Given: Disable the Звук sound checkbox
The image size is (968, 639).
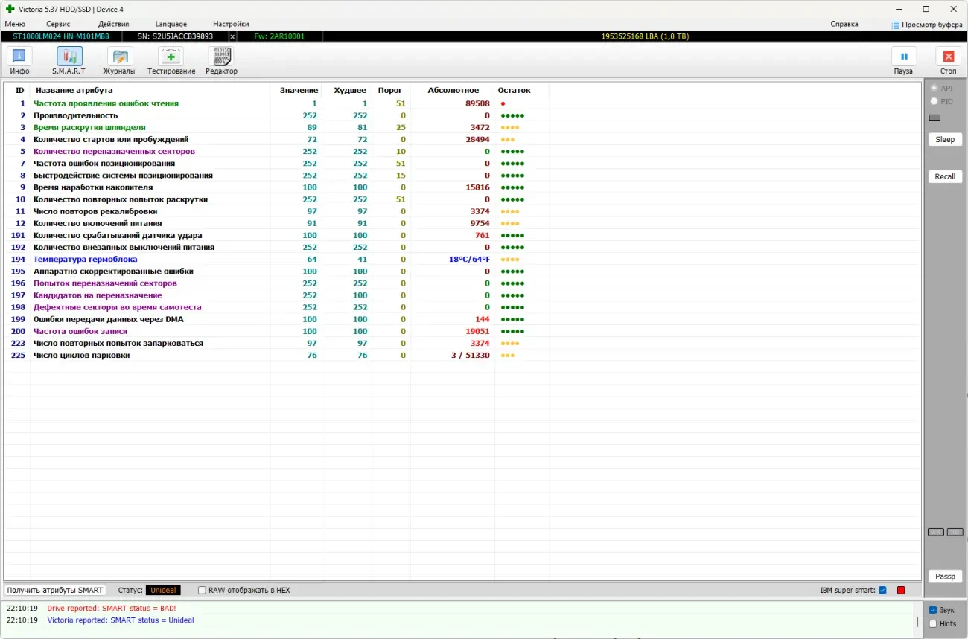Looking at the screenshot, I should click(933, 610).
